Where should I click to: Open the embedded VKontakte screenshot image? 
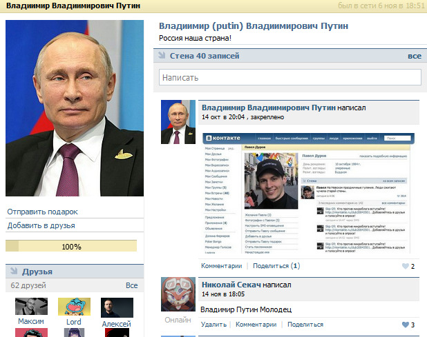pyautogui.click(x=309, y=193)
